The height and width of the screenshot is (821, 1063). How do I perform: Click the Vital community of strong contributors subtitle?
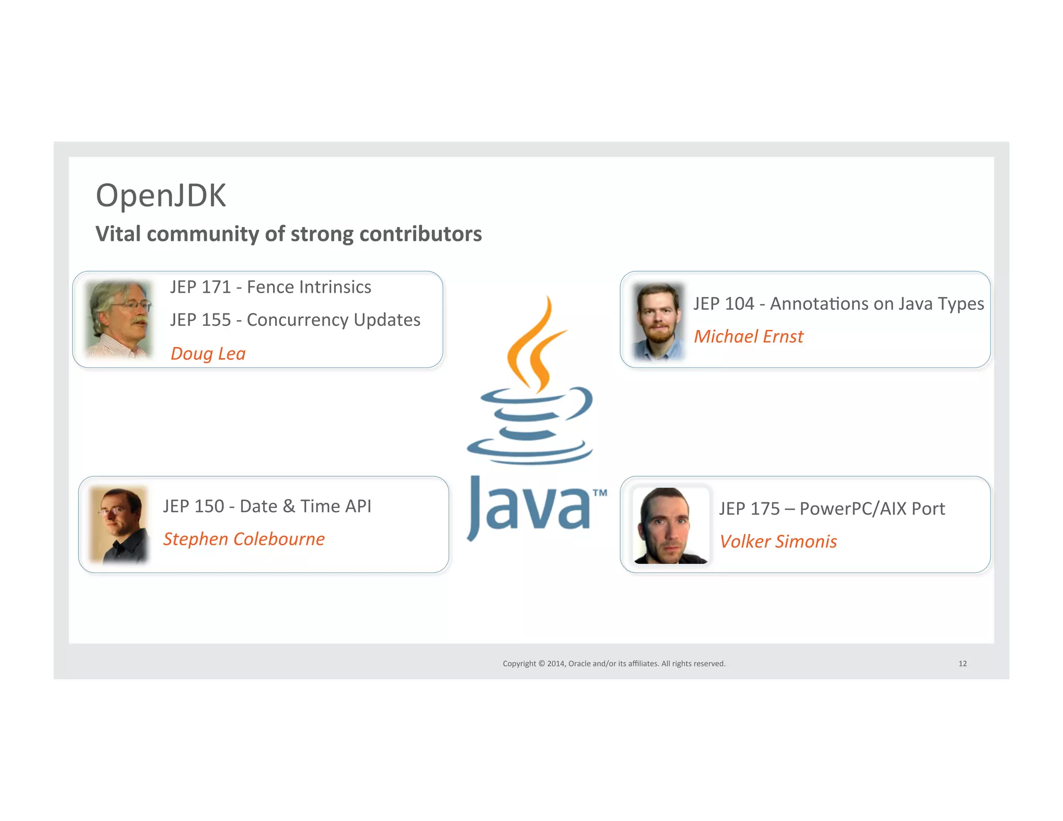289,234
